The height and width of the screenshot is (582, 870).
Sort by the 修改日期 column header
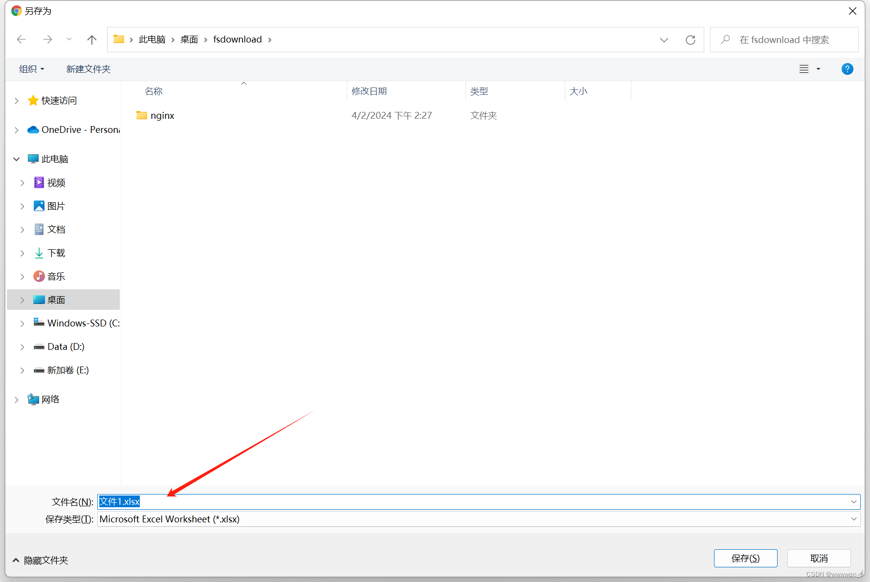coord(369,91)
